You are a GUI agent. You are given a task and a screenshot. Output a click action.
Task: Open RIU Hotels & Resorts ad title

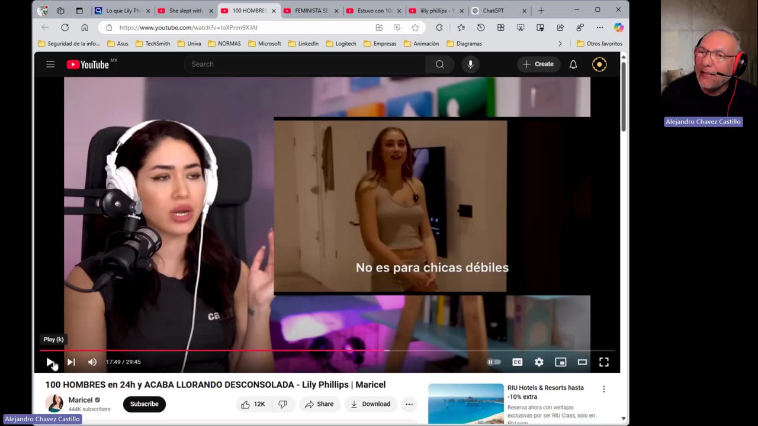(x=545, y=392)
